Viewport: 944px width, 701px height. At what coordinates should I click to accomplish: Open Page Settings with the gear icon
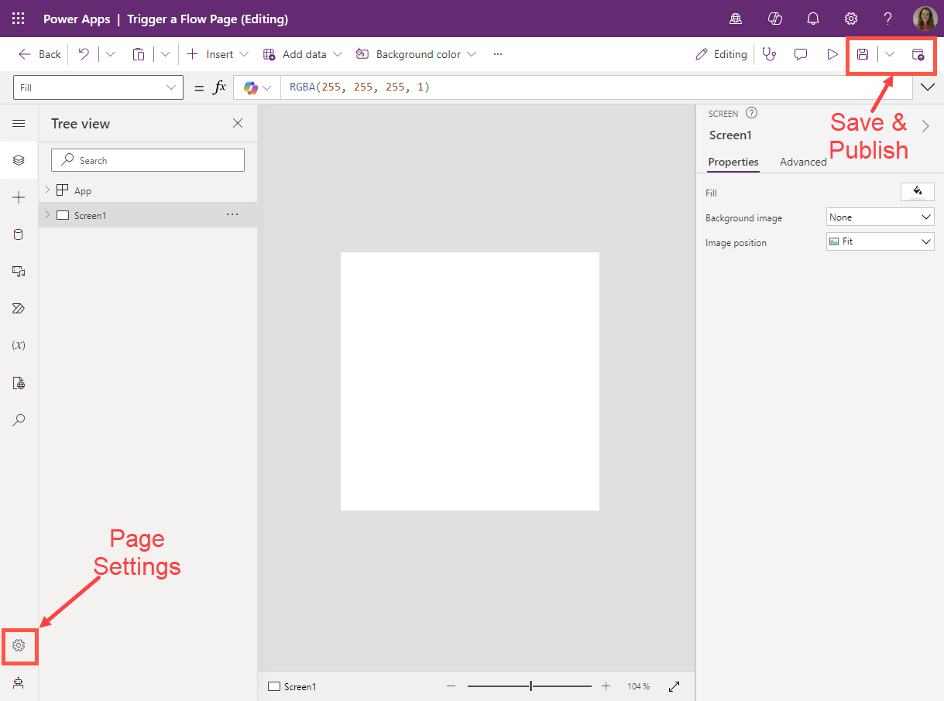19,646
